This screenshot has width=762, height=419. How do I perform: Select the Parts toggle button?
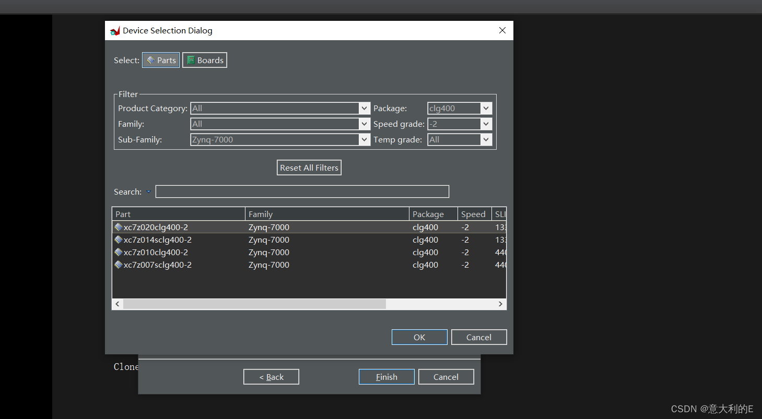pos(161,60)
